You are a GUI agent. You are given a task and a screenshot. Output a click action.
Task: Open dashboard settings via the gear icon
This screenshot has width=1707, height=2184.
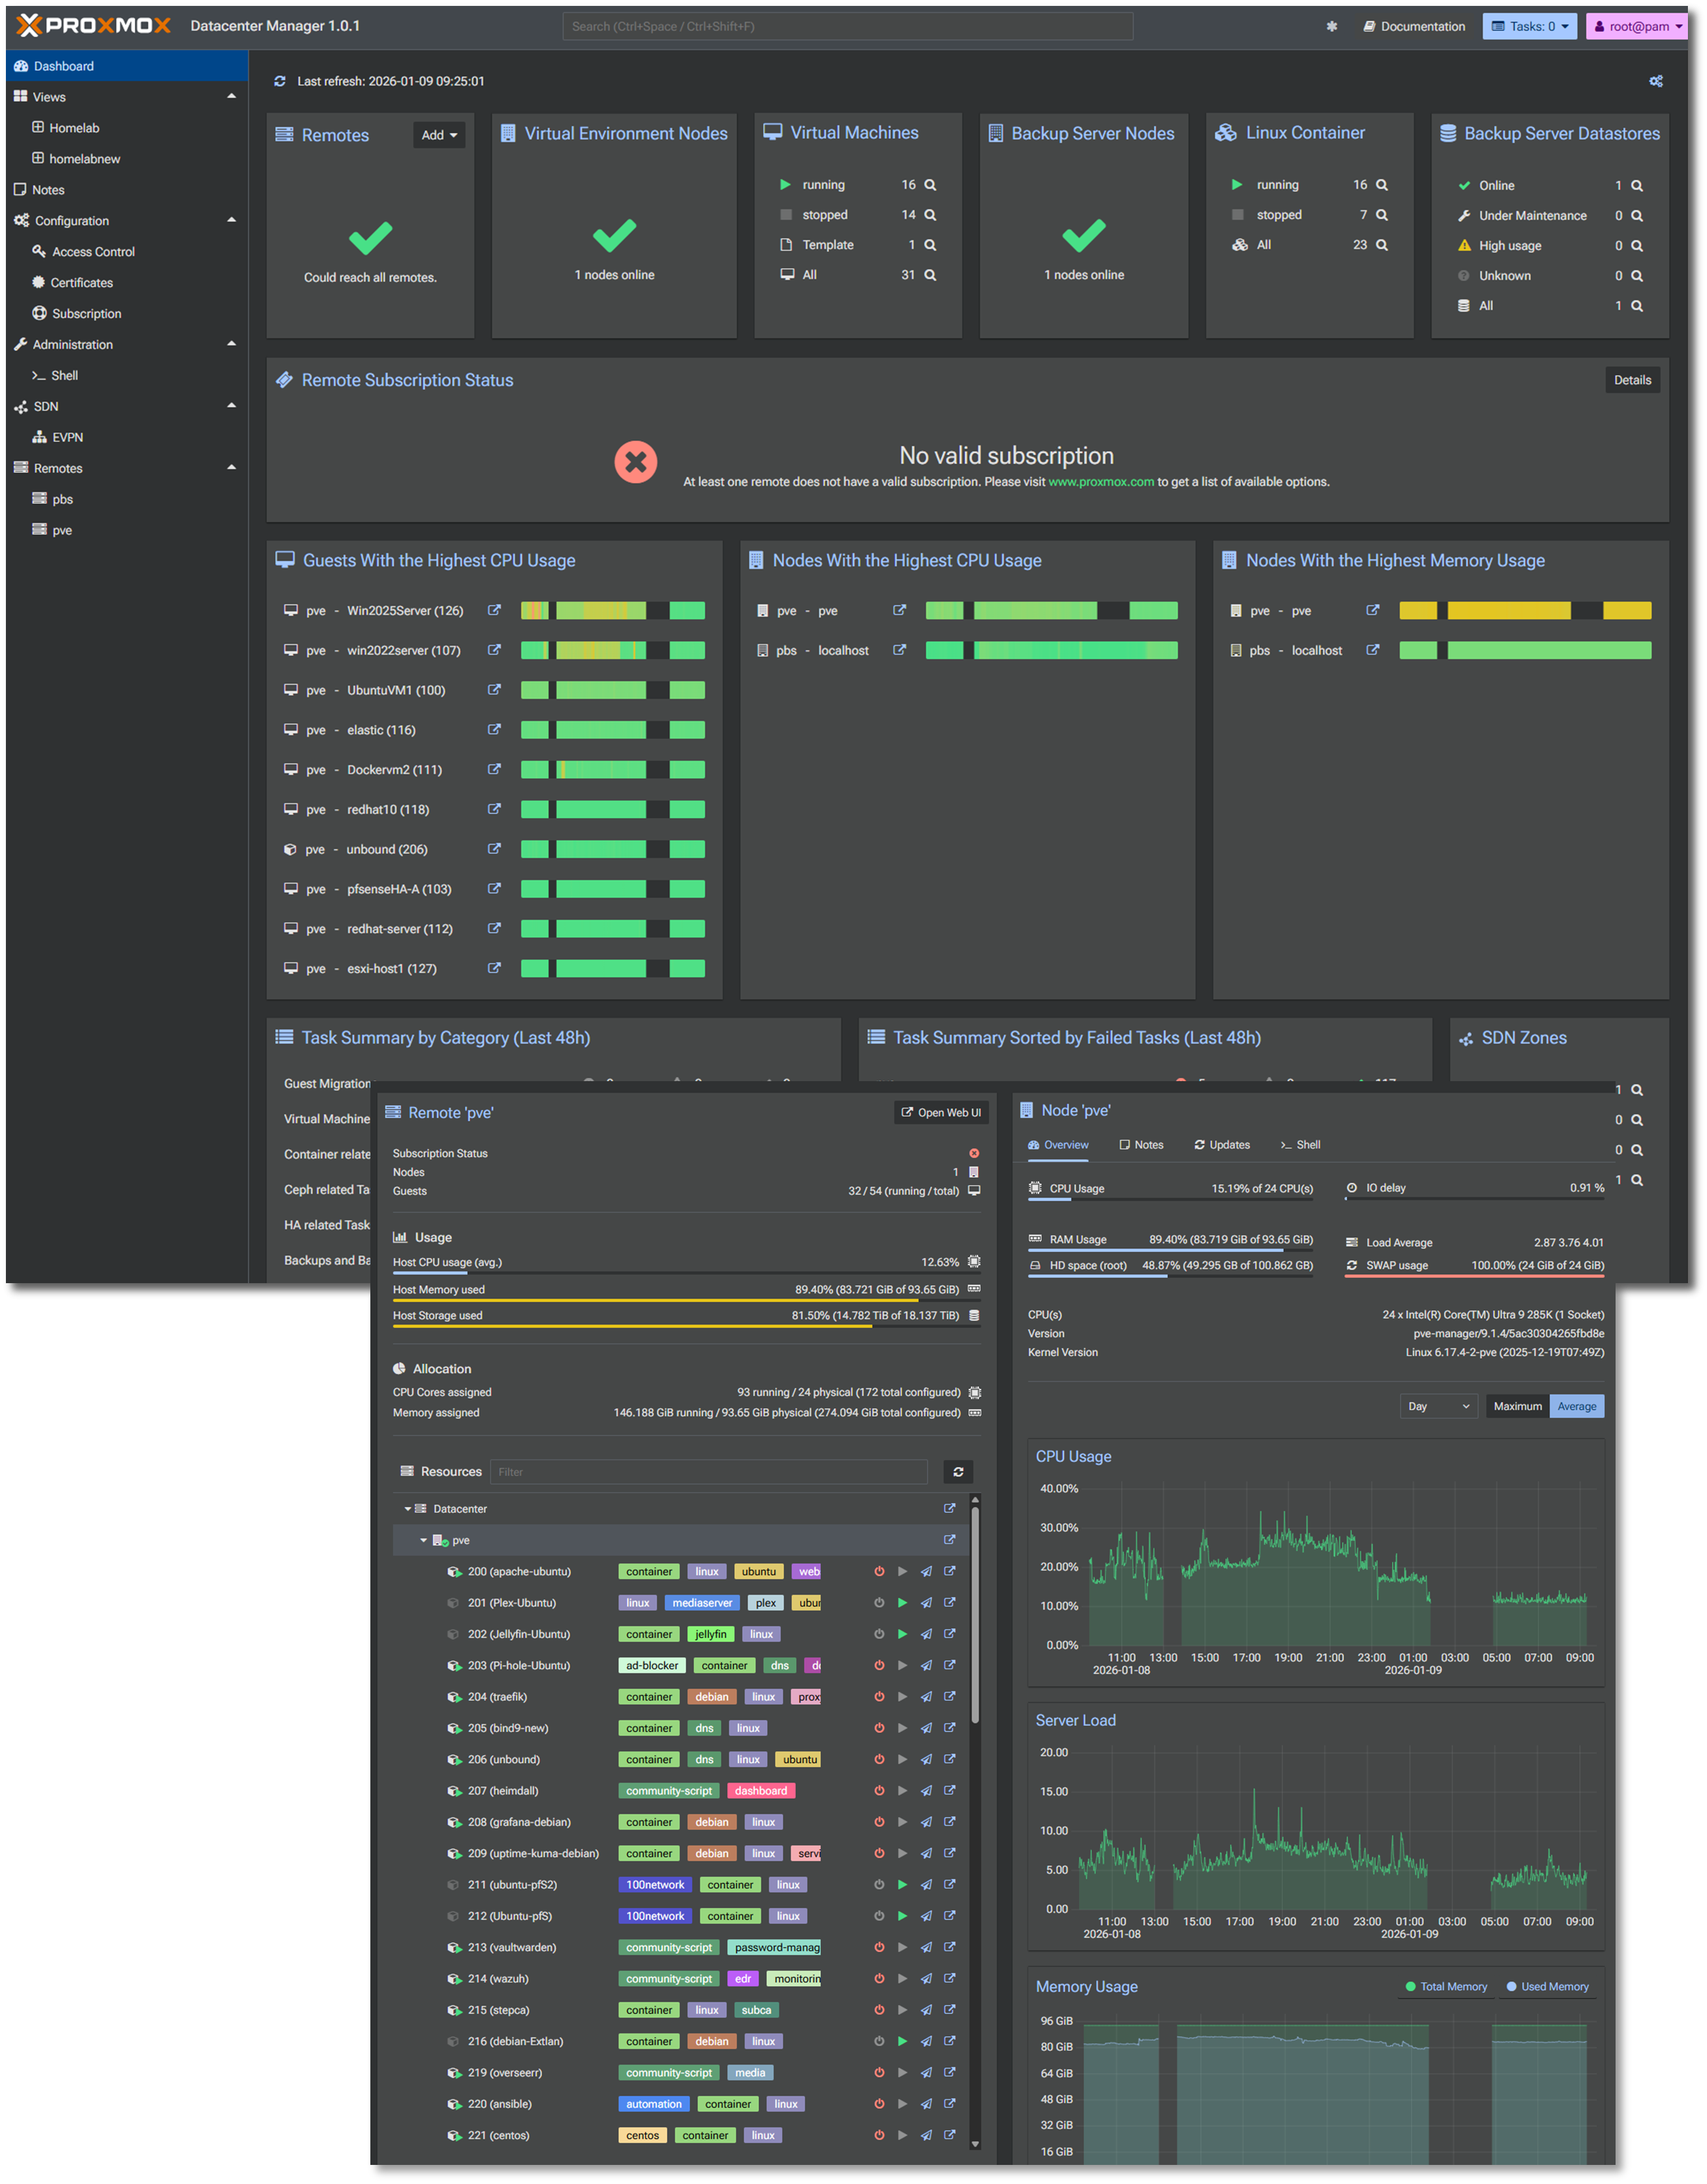1656,81
